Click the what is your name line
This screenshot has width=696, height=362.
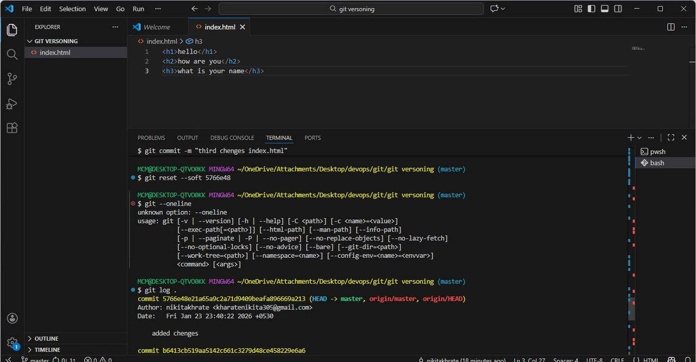tap(213, 71)
